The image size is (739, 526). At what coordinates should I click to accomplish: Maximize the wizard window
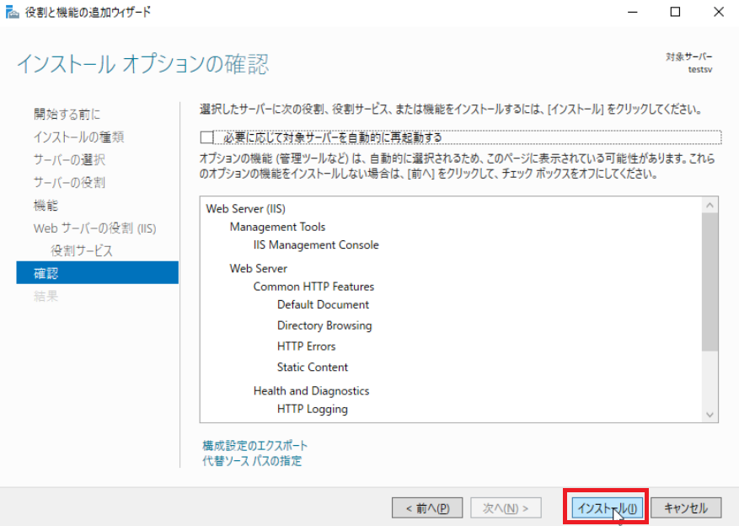click(x=675, y=12)
